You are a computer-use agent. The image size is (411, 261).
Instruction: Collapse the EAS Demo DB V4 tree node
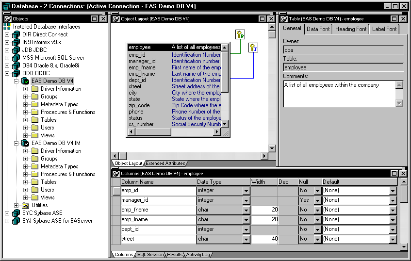point(16,81)
